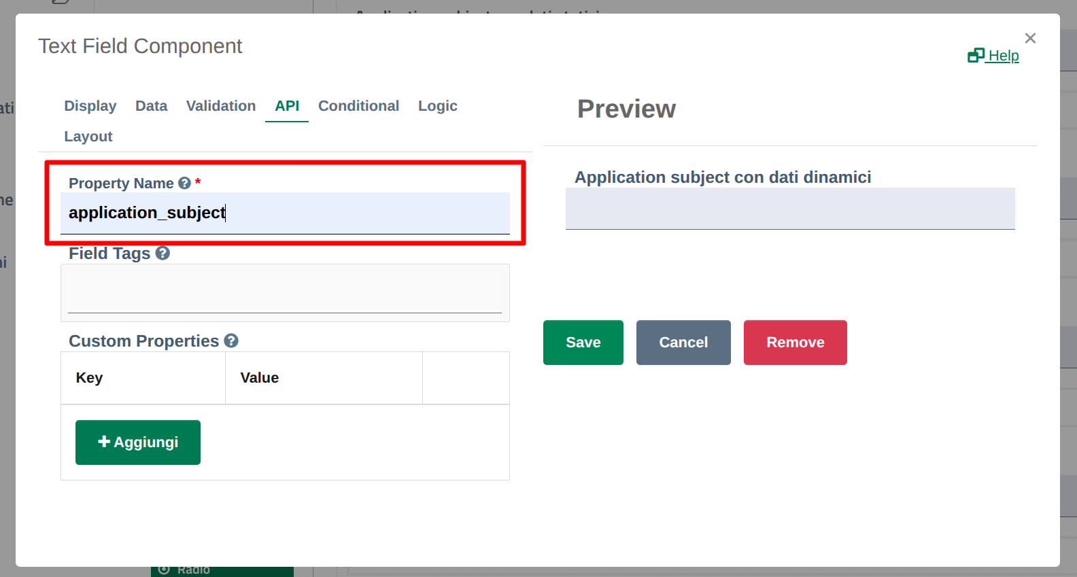Go to the Validation tab

221,106
